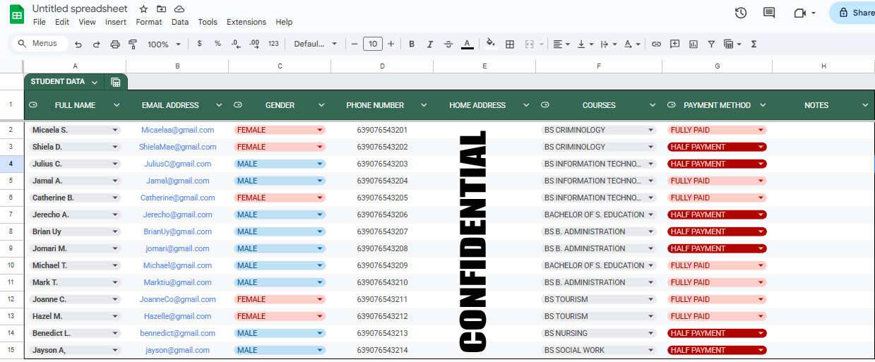Create a filter with funnel icon
The image size is (875, 362).
click(x=711, y=44)
